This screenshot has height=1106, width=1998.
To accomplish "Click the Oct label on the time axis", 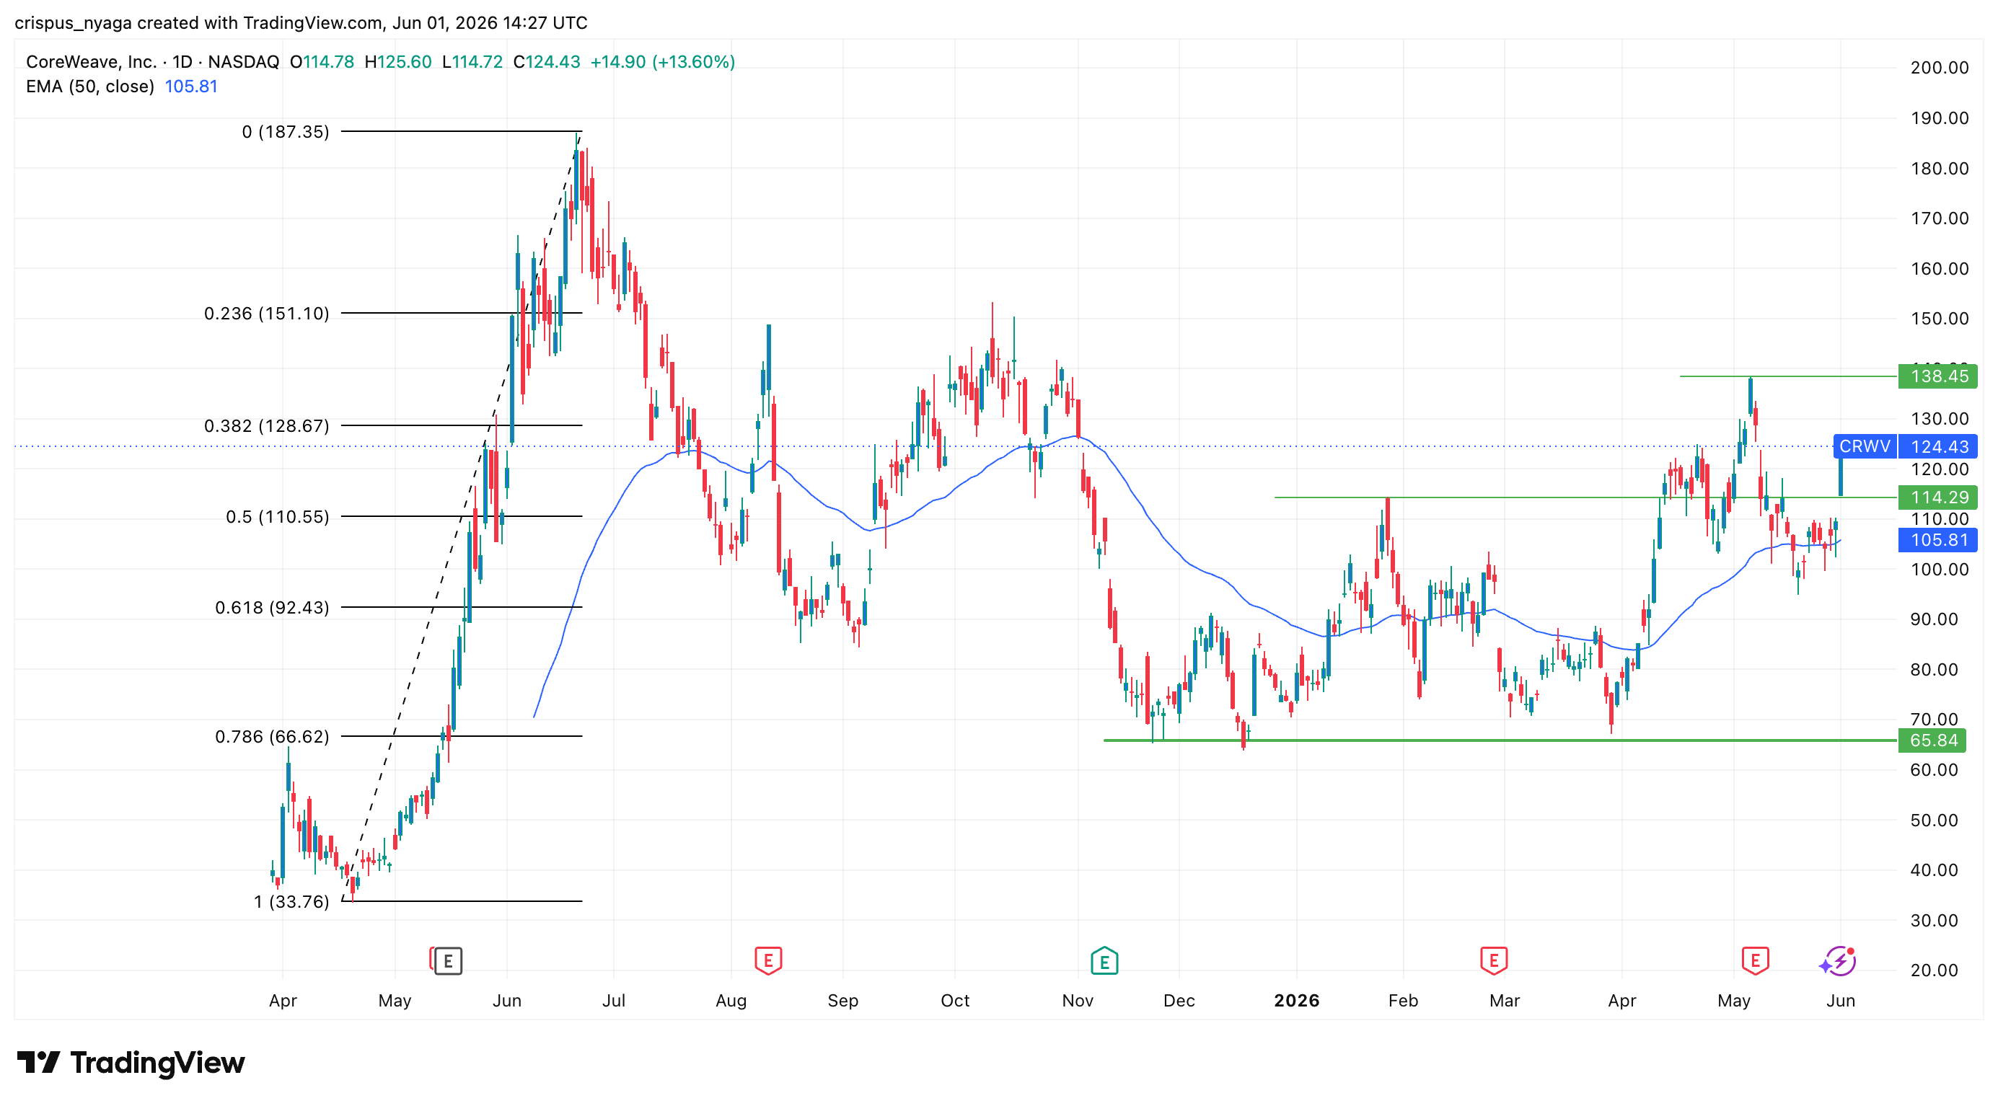I will tap(955, 1001).
